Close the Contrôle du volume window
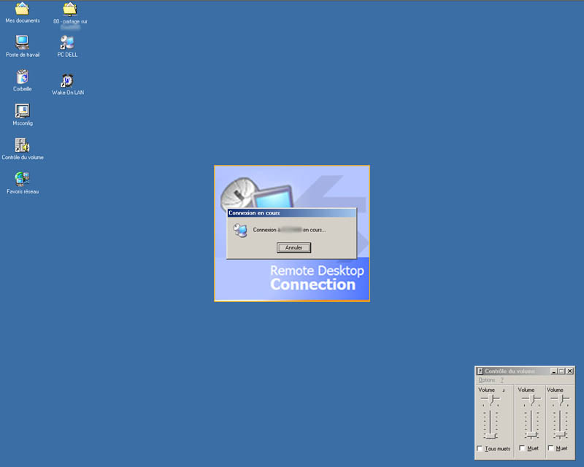The width and height of the screenshot is (584, 467). pyautogui.click(x=569, y=371)
